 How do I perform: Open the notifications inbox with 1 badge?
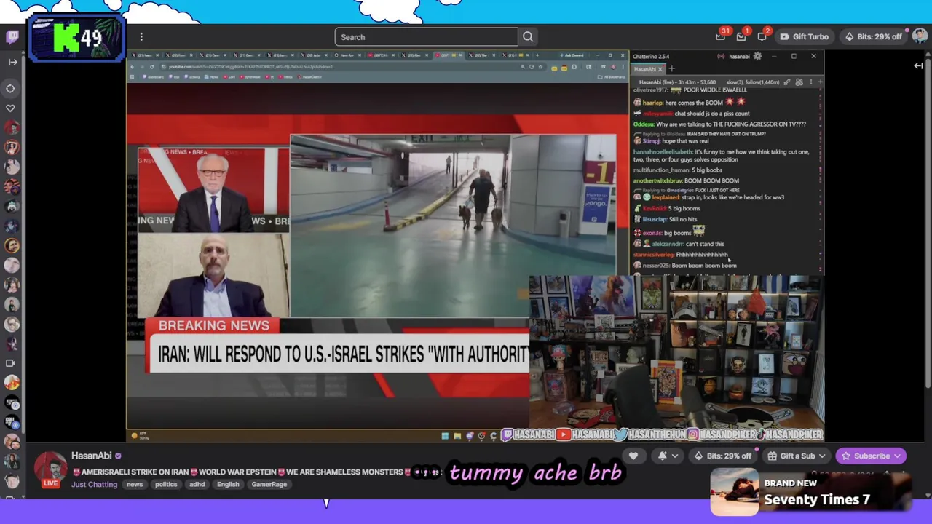[x=741, y=36]
